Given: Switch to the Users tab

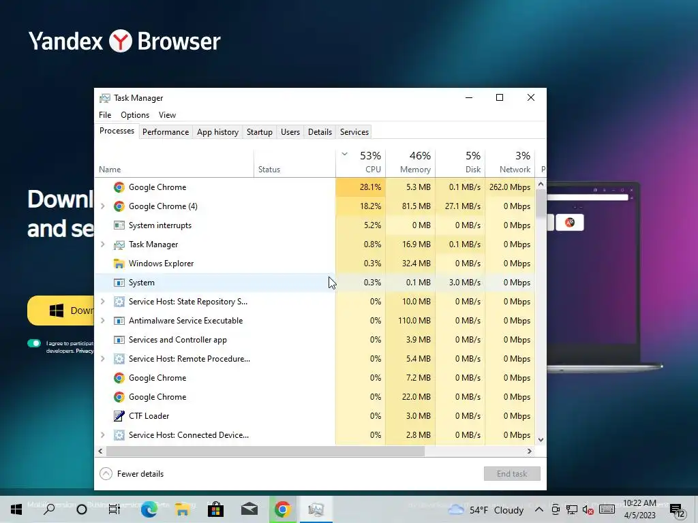Looking at the screenshot, I should tap(290, 132).
